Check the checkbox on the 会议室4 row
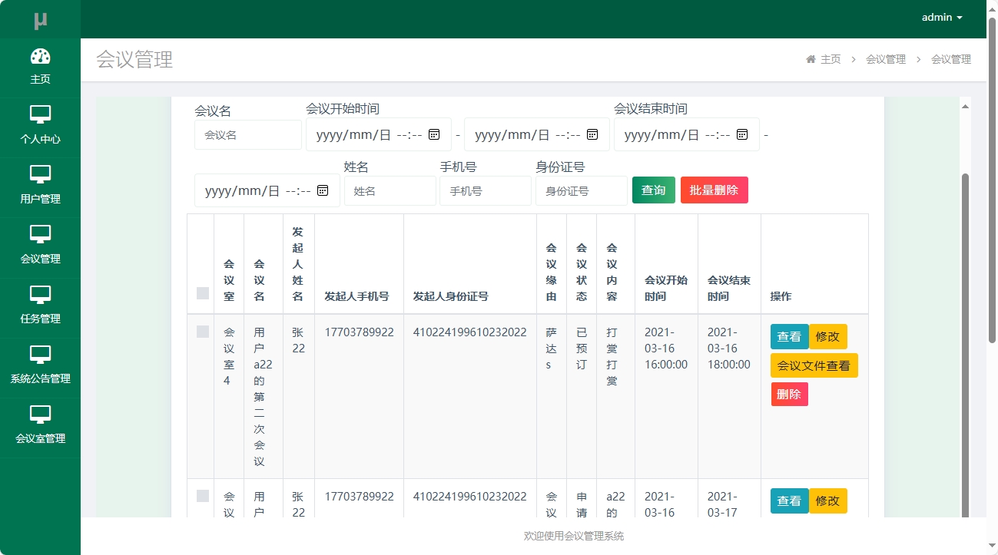 [201, 332]
